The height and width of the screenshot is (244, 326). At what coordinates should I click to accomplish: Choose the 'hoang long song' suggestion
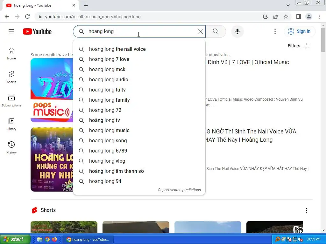coord(139,141)
